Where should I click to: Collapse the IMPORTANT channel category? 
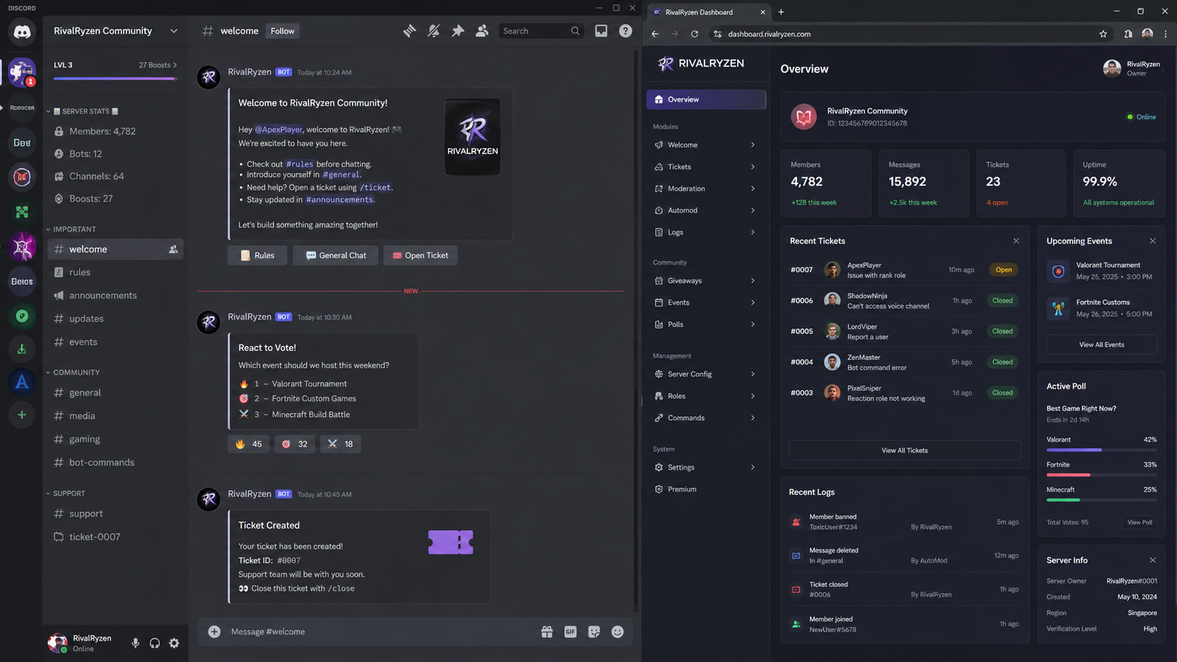71,229
